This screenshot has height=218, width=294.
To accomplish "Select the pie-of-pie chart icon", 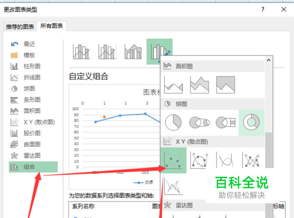I will 199,122.
